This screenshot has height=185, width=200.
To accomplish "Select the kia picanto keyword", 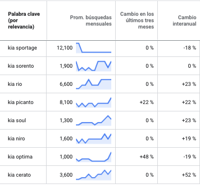I will pos(21,103).
